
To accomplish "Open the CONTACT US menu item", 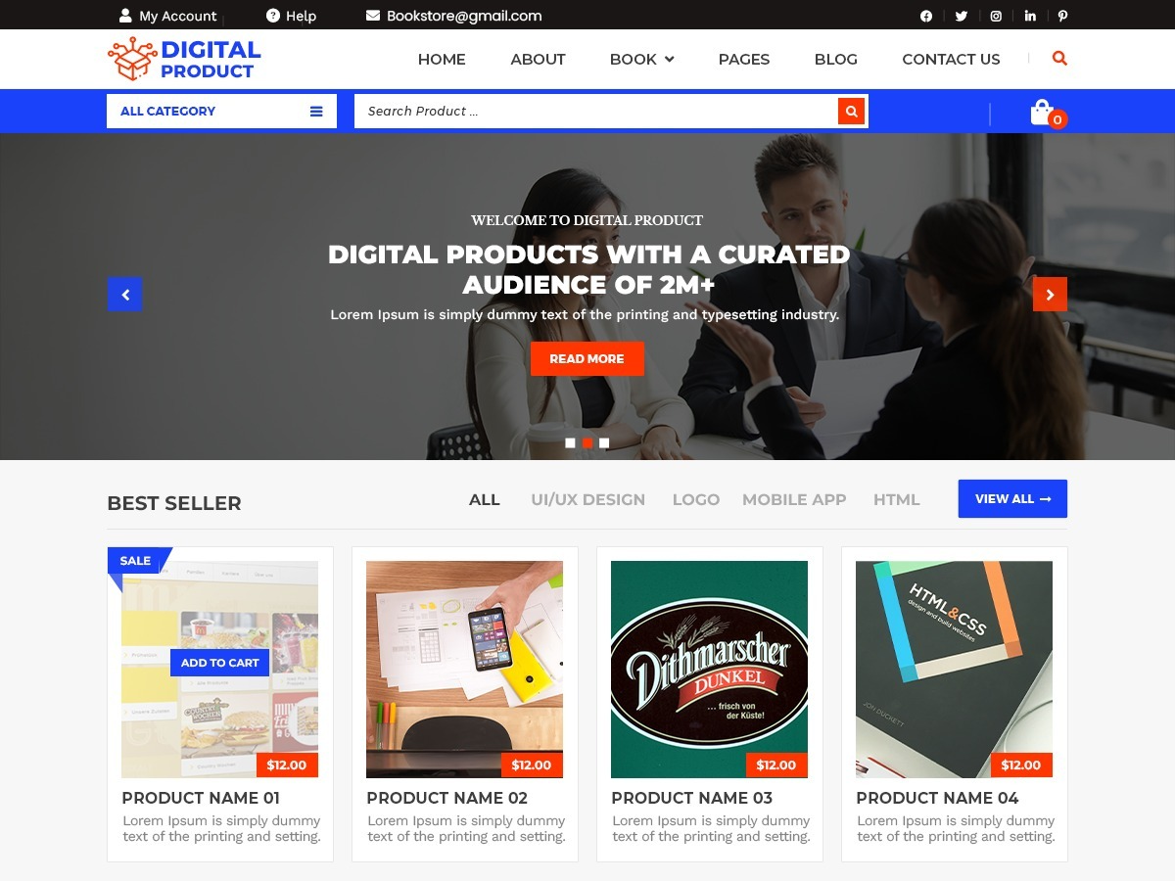I will 951,59.
